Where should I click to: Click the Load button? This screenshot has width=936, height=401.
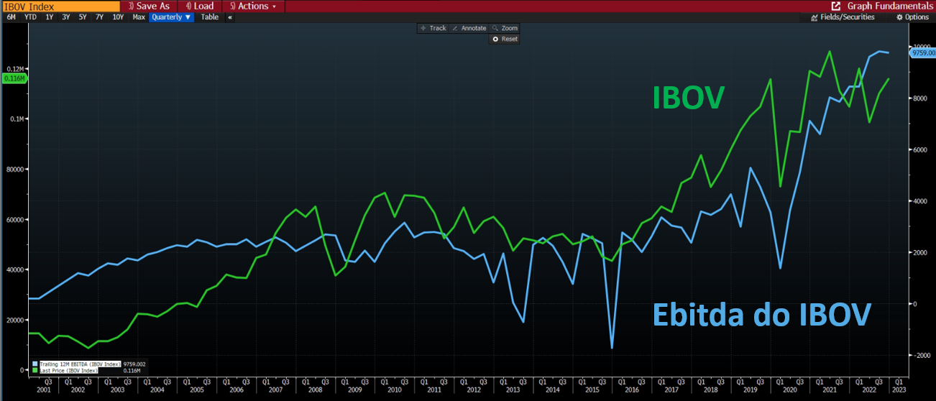click(x=198, y=6)
